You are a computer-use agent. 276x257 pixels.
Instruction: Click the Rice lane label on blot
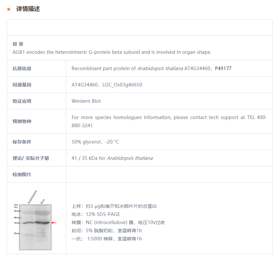(x=42, y=201)
